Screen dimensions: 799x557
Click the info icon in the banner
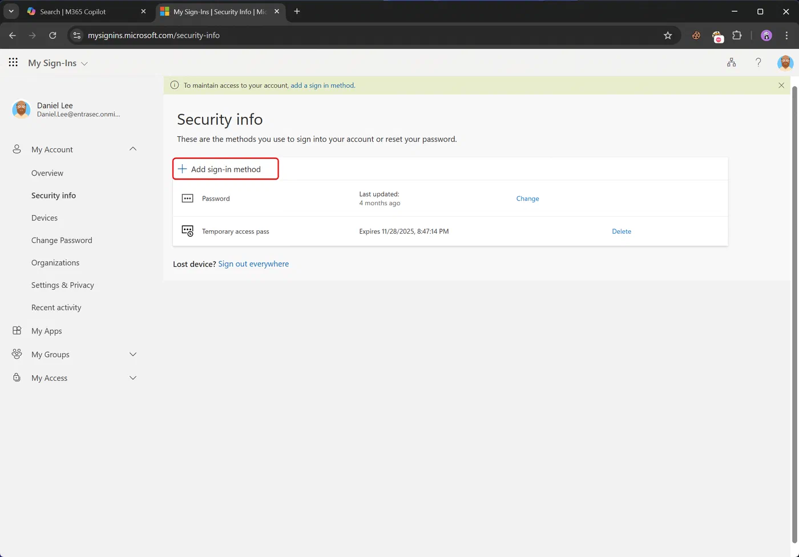175,86
